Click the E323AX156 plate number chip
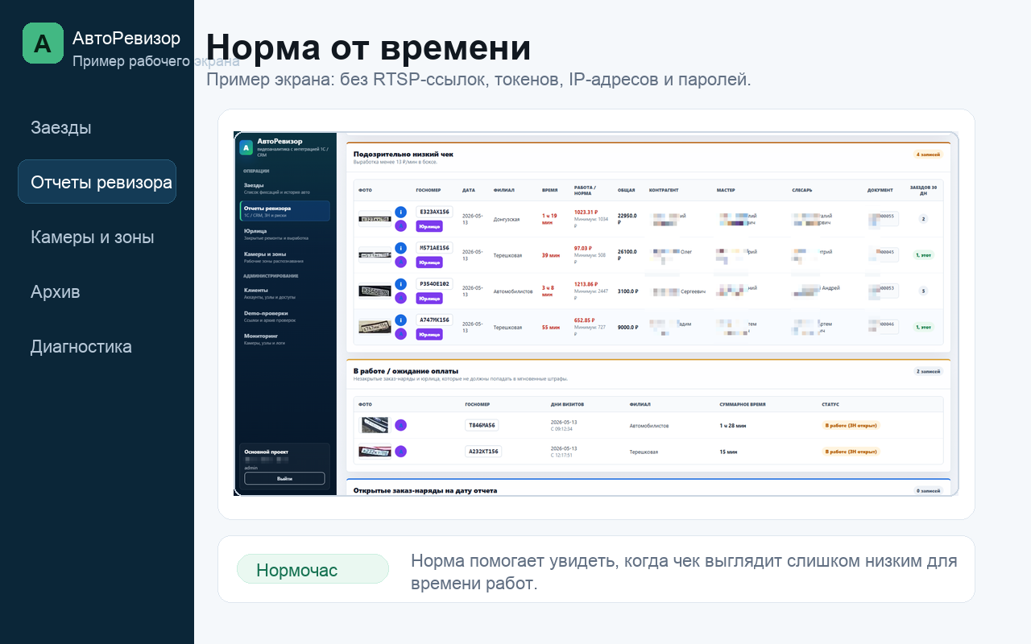This screenshot has width=1031, height=644. pos(434,212)
